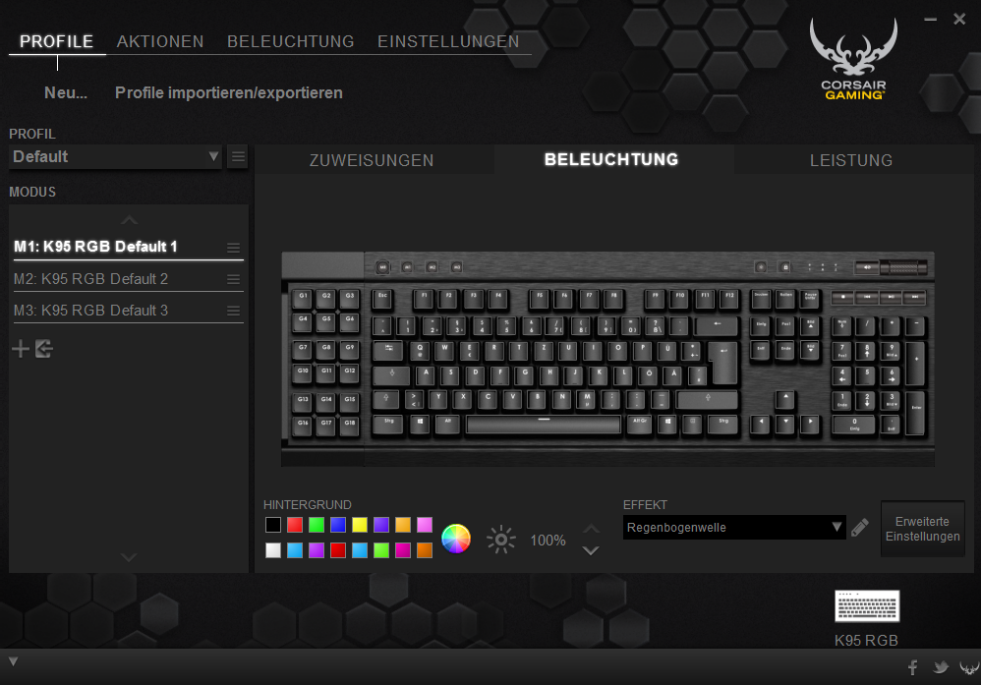Click Erweiterte Einstellungen button

pos(923,529)
